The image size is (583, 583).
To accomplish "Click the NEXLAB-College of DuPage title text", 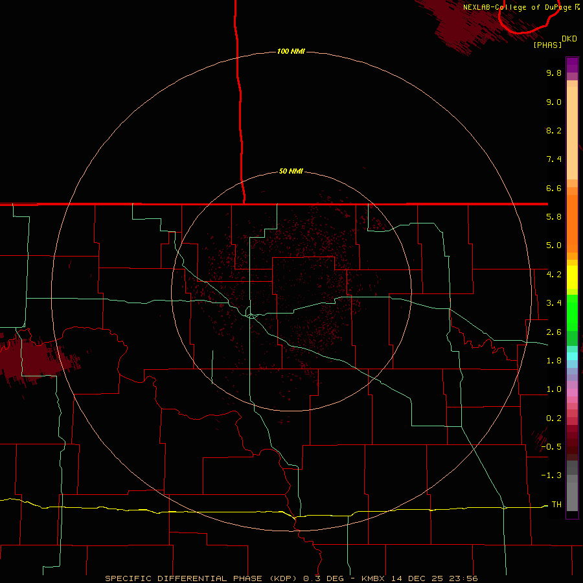I will pos(518,7).
